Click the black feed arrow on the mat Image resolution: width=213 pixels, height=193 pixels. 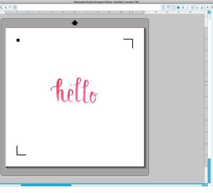75,23
